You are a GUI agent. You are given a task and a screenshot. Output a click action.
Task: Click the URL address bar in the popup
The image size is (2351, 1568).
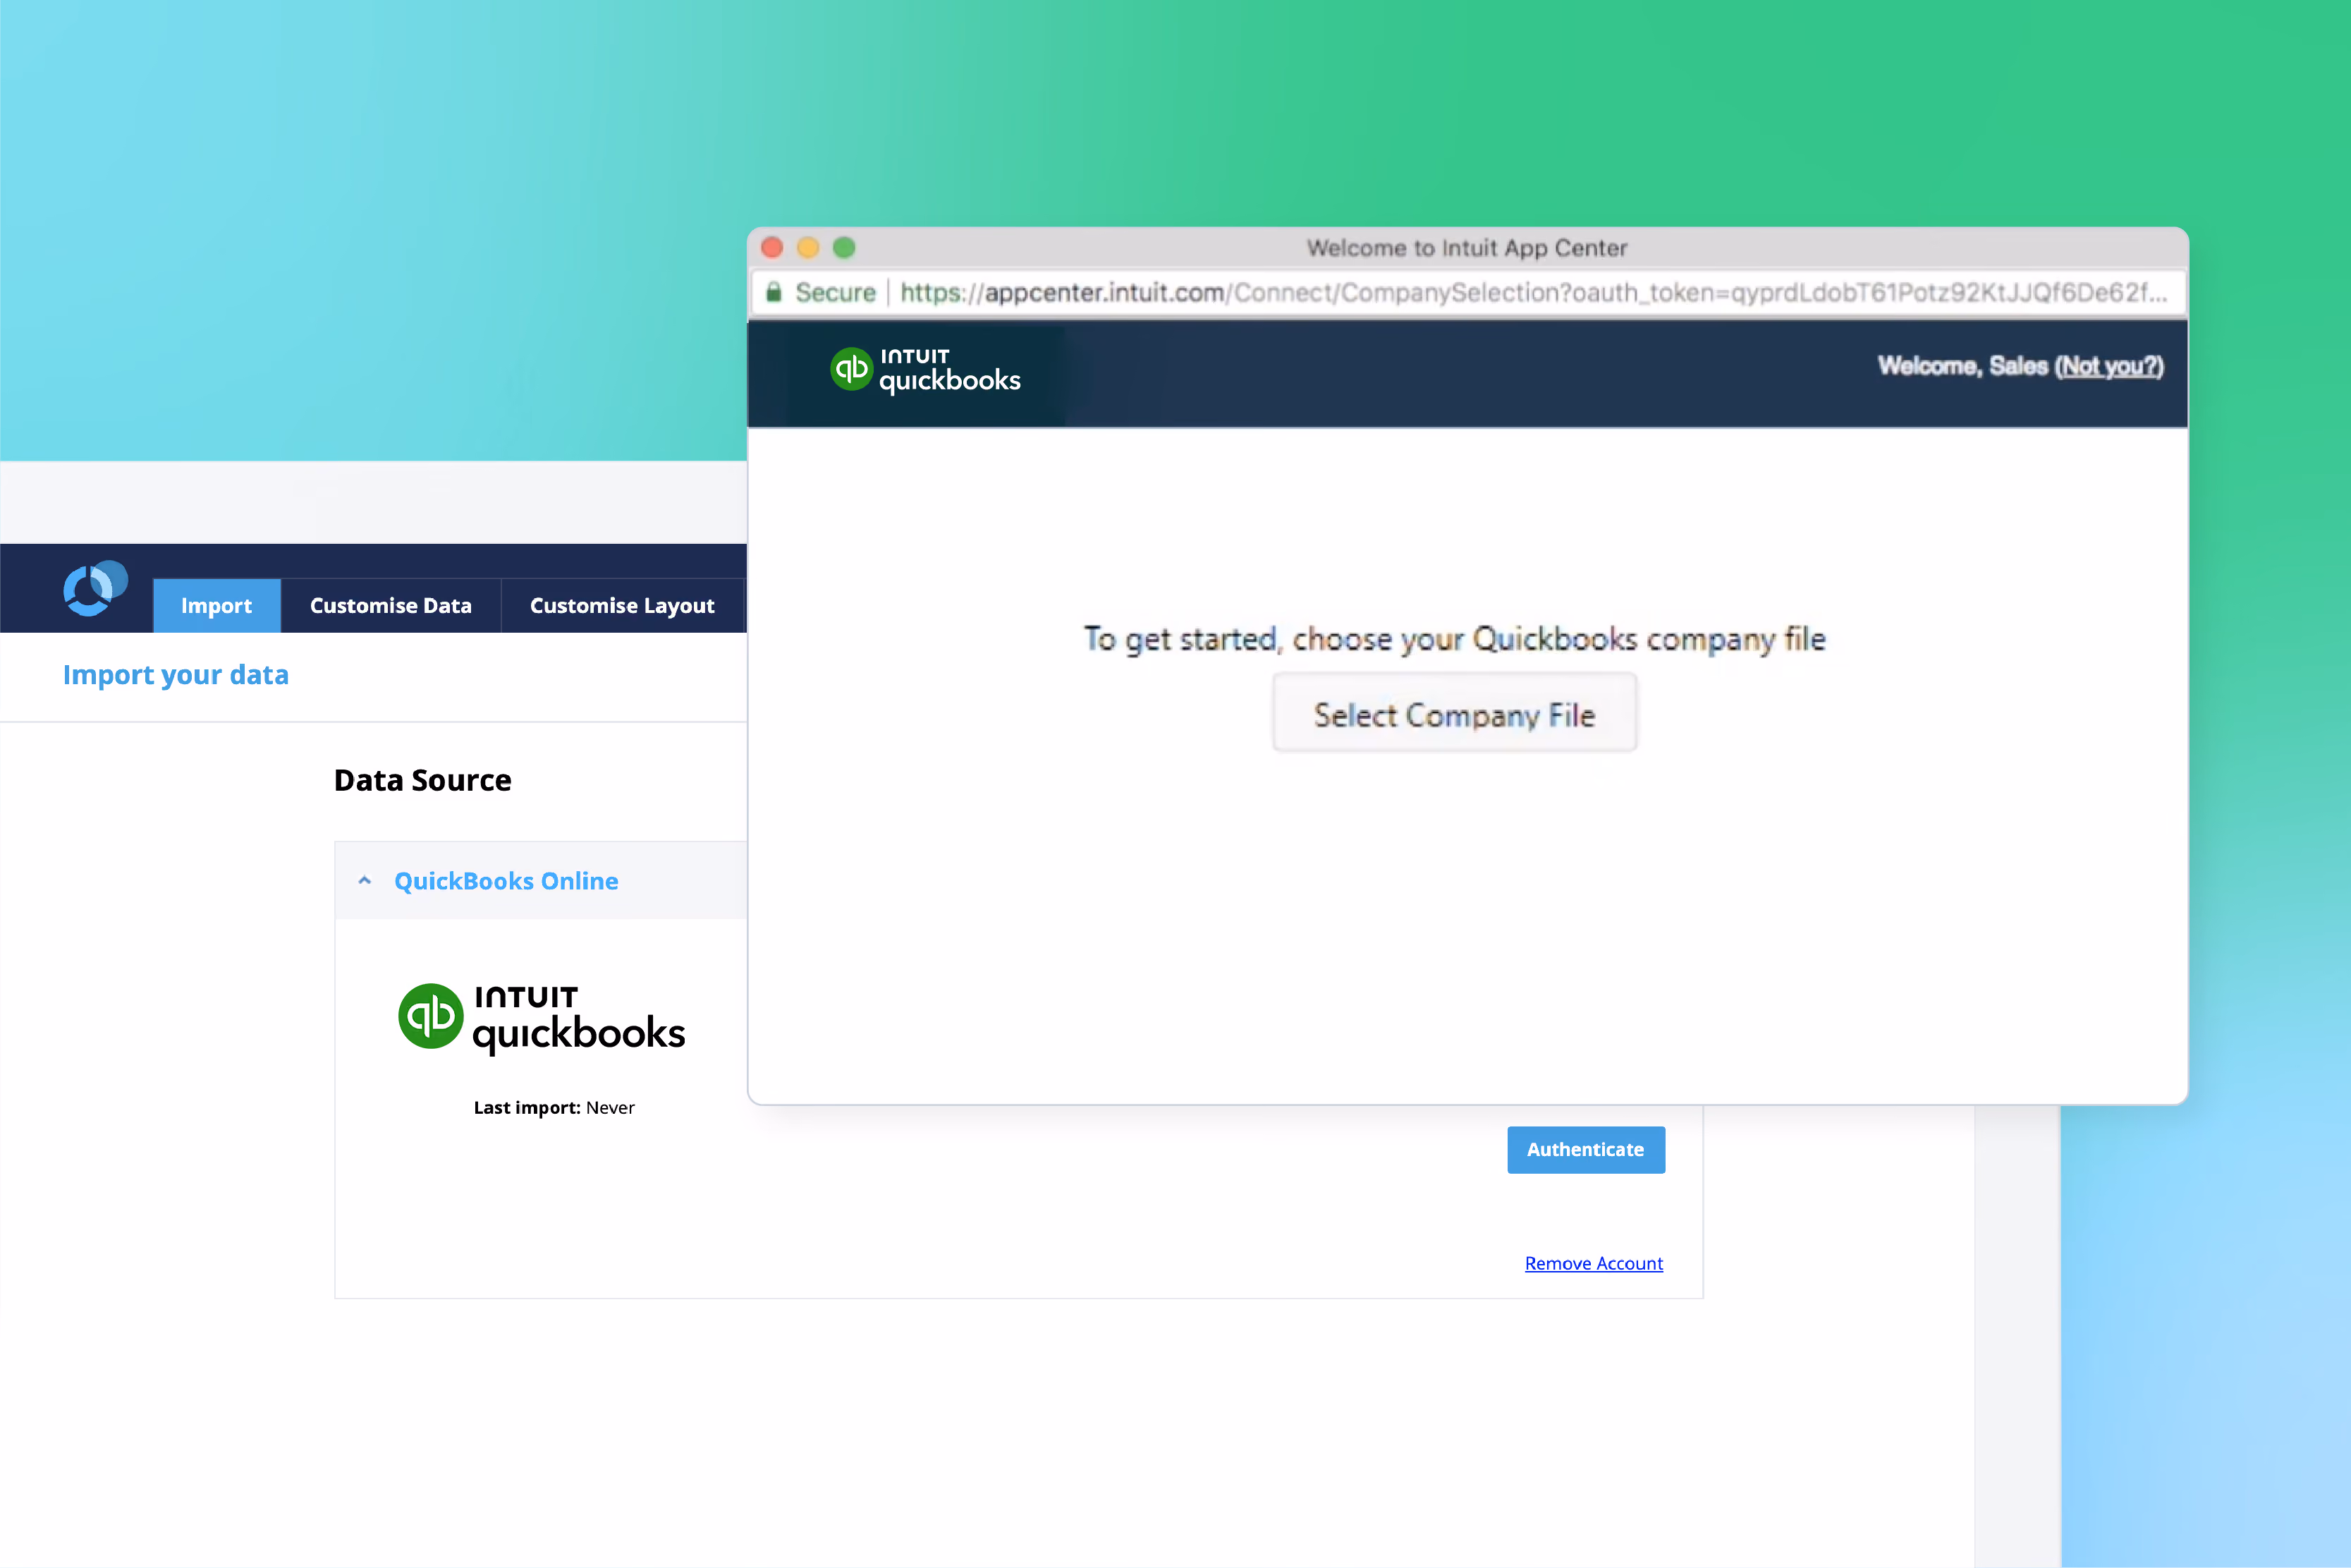click(x=1467, y=293)
